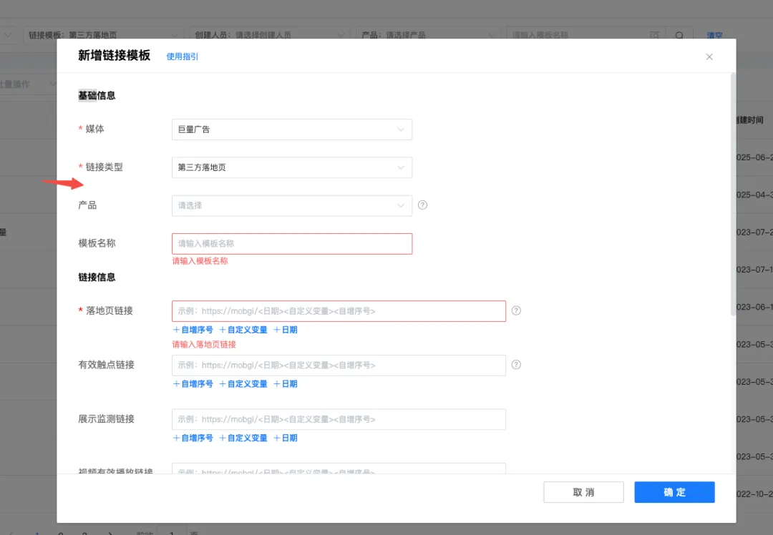Click background 清空 link
Image resolution: width=773 pixels, height=535 pixels.
[714, 36]
